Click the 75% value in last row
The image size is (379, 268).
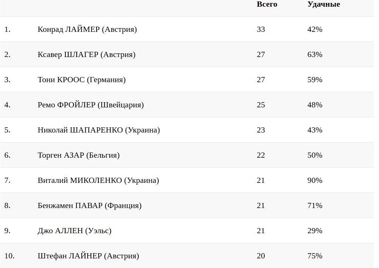point(315,256)
